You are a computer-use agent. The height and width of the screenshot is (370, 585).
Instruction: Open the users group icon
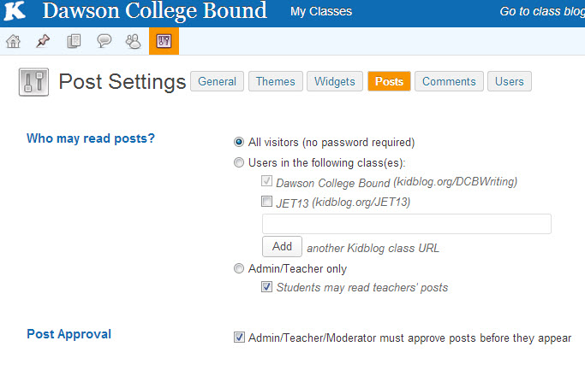point(134,41)
